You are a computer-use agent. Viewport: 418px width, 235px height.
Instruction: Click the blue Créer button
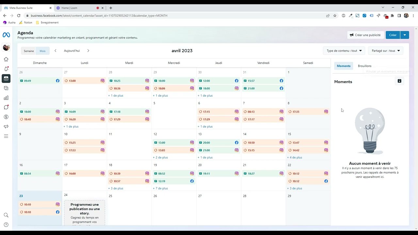coord(393,35)
